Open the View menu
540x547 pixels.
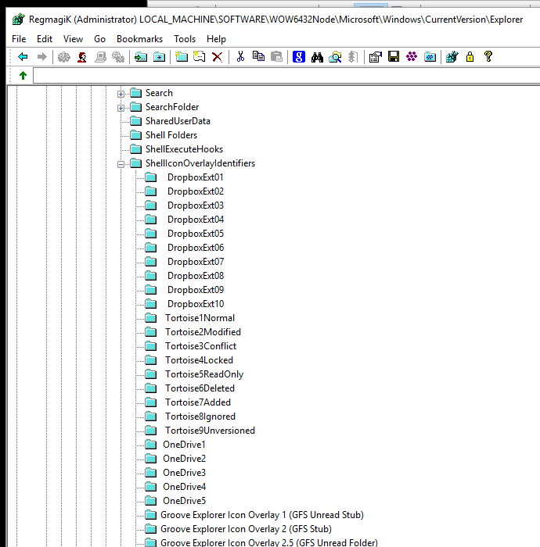pyautogui.click(x=73, y=39)
